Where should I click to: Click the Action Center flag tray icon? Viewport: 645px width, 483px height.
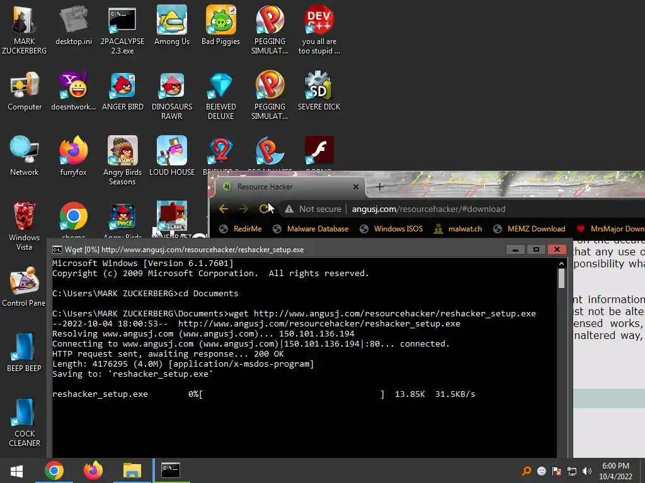(557, 471)
